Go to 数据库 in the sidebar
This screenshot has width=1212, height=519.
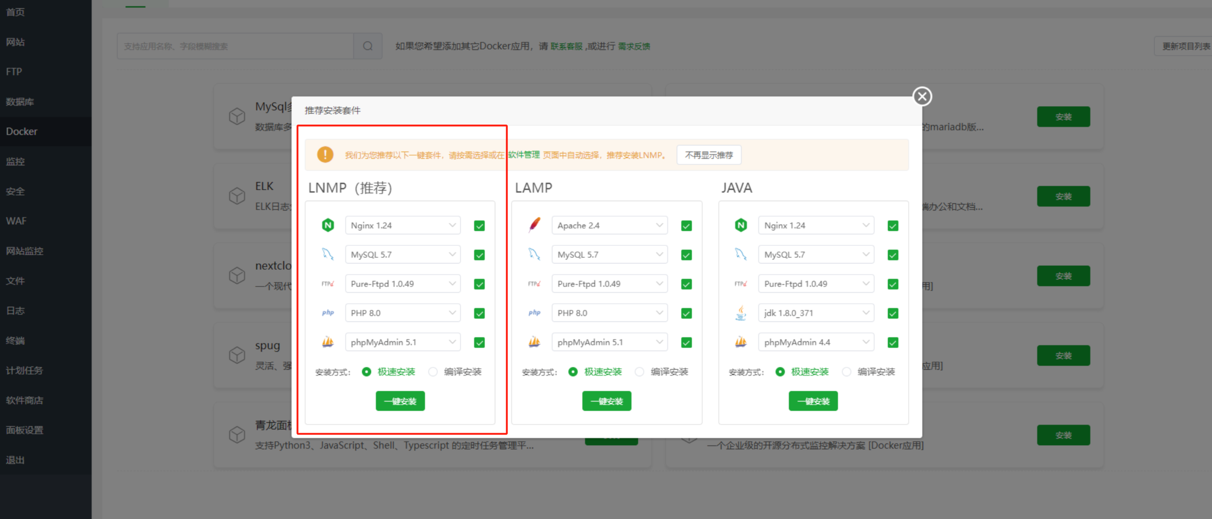click(20, 102)
